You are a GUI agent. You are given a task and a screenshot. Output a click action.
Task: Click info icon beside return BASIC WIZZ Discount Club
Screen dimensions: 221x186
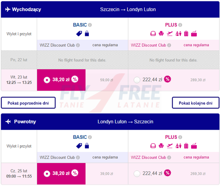(x=78, y=157)
